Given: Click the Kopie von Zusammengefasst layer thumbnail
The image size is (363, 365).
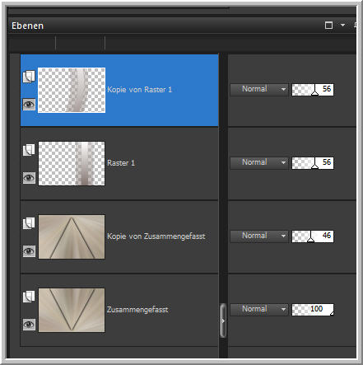Looking at the screenshot, I should (x=72, y=236).
